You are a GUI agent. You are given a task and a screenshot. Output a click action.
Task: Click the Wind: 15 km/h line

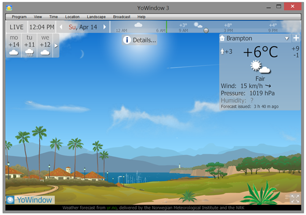pyautogui.click(x=246, y=86)
